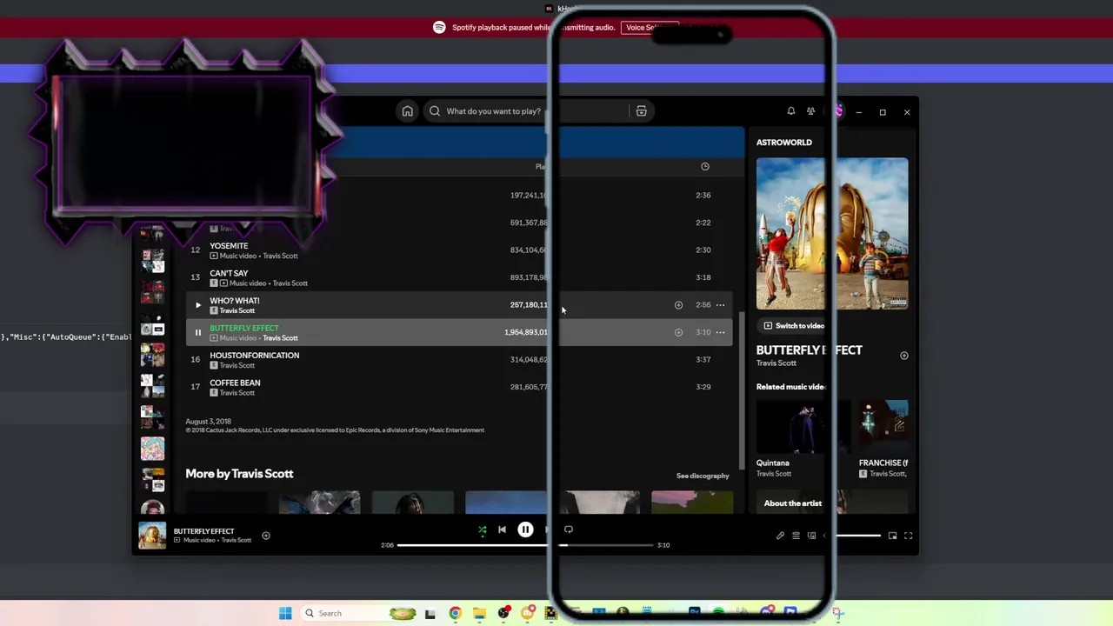Open the anime-art playlist in library sidebar

(152, 449)
